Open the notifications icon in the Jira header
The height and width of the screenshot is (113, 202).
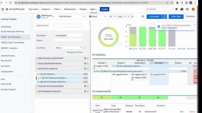tap(176, 9)
